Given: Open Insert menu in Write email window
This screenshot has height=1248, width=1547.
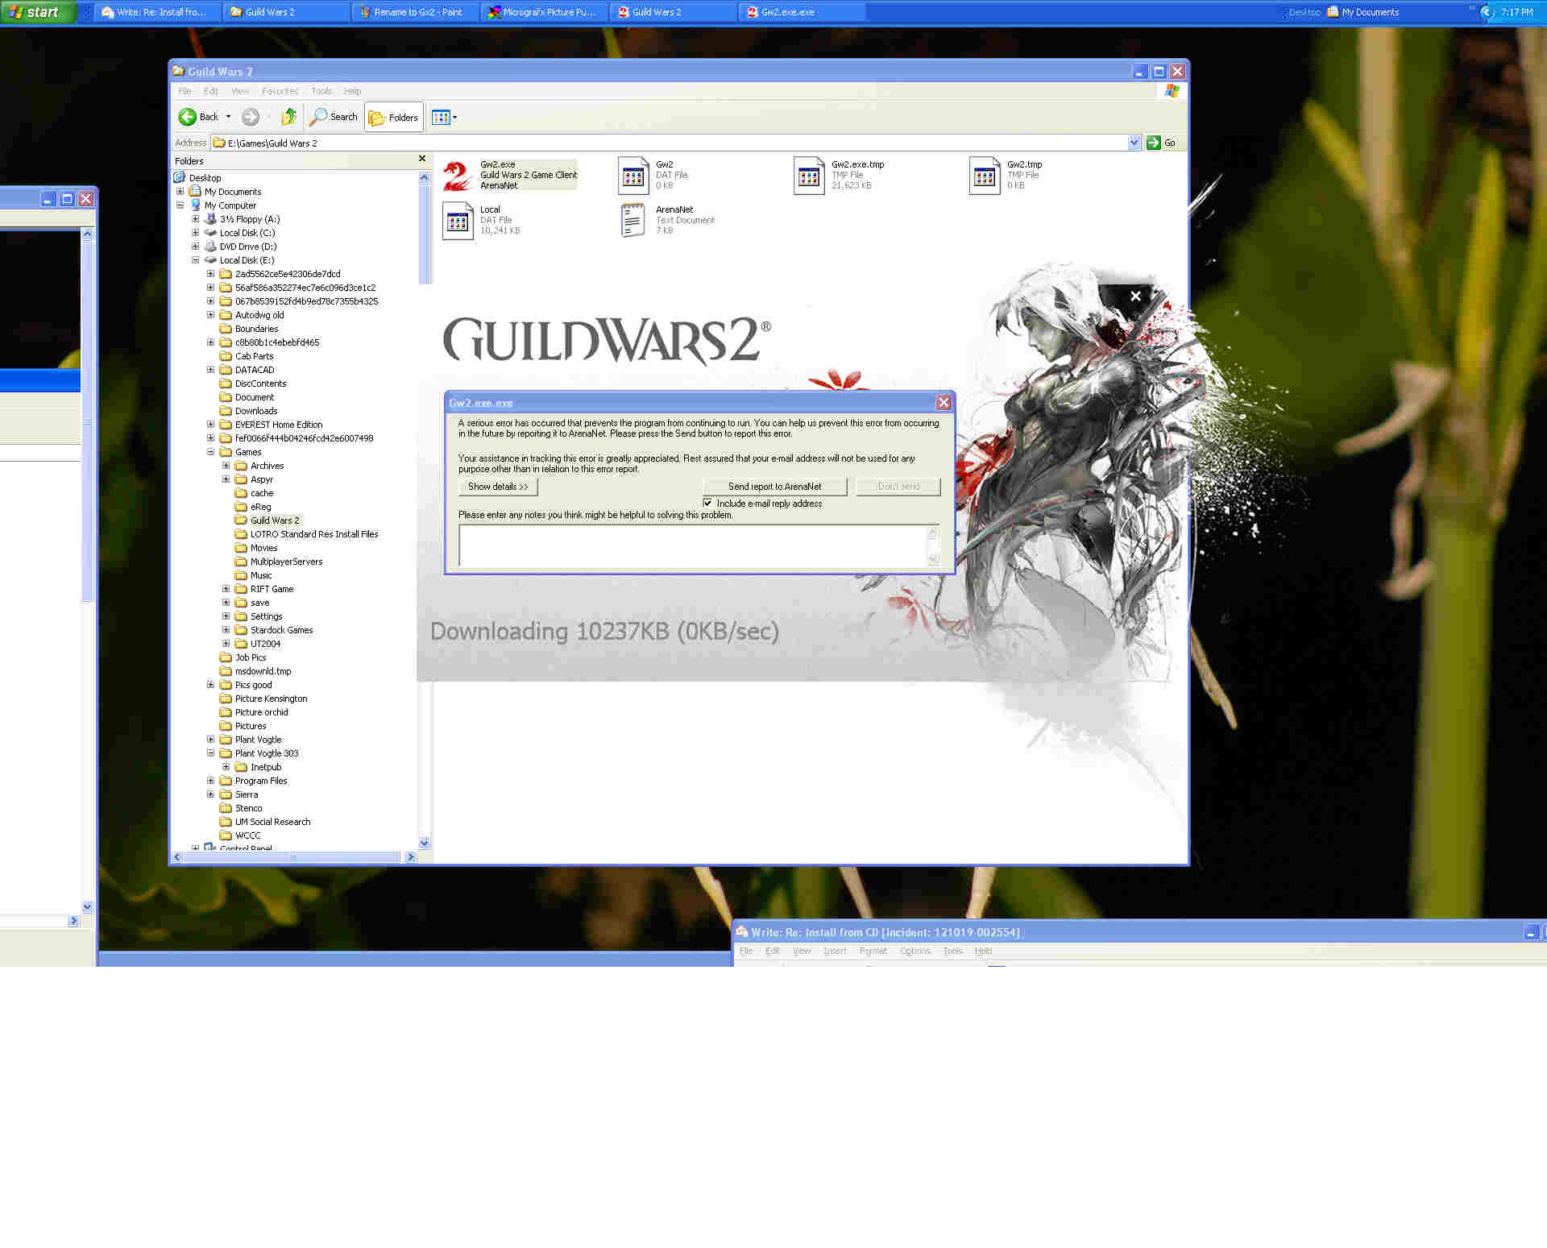Looking at the screenshot, I should (x=835, y=952).
